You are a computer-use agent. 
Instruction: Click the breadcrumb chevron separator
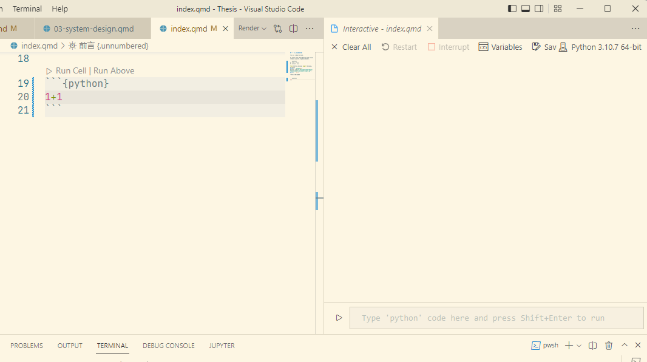pos(63,46)
